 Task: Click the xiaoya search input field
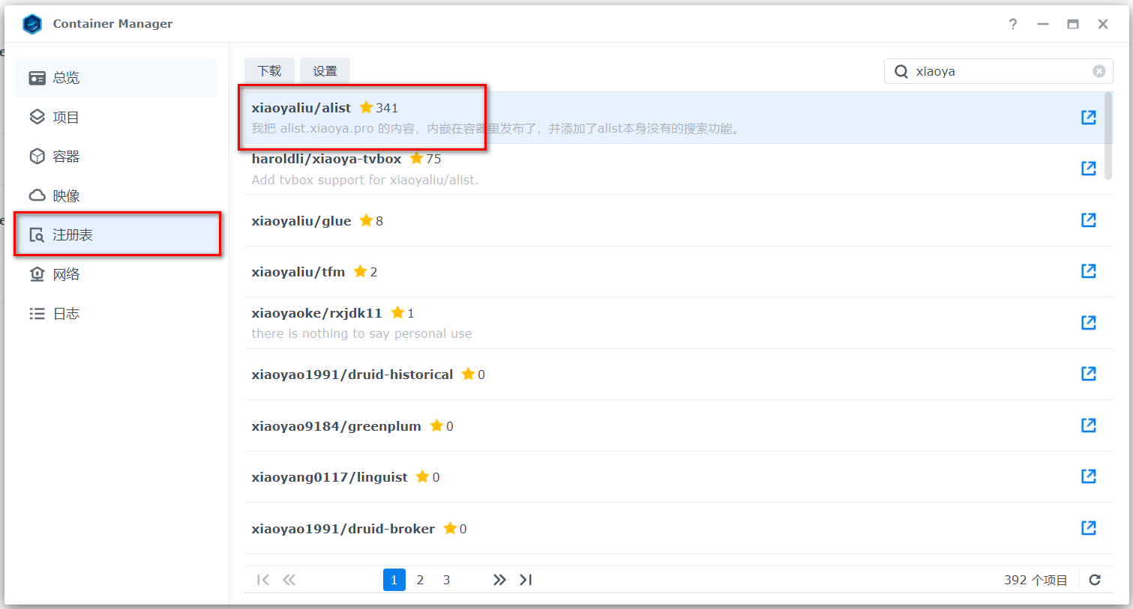click(997, 71)
